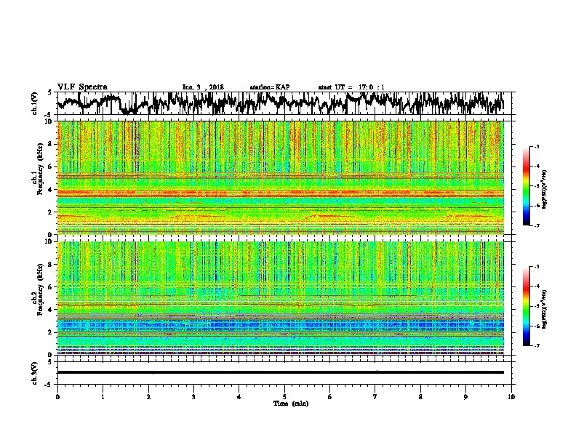Click time axis tick label "6"
The height and width of the screenshot is (445, 576).
pyautogui.click(x=330, y=397)
